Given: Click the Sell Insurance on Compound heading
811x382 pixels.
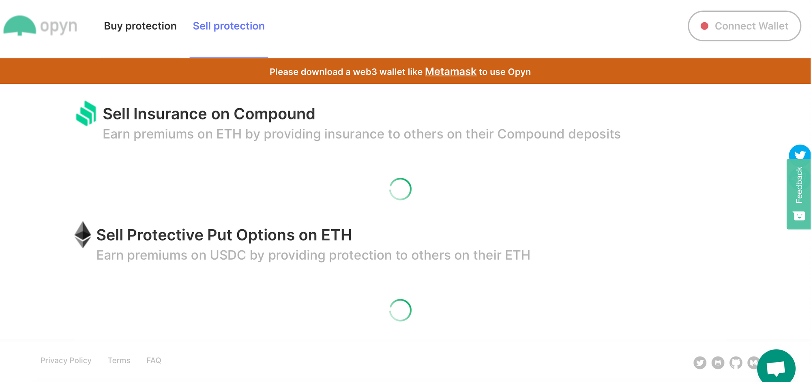Looking at the screenshot, I should tap(209, 114).
